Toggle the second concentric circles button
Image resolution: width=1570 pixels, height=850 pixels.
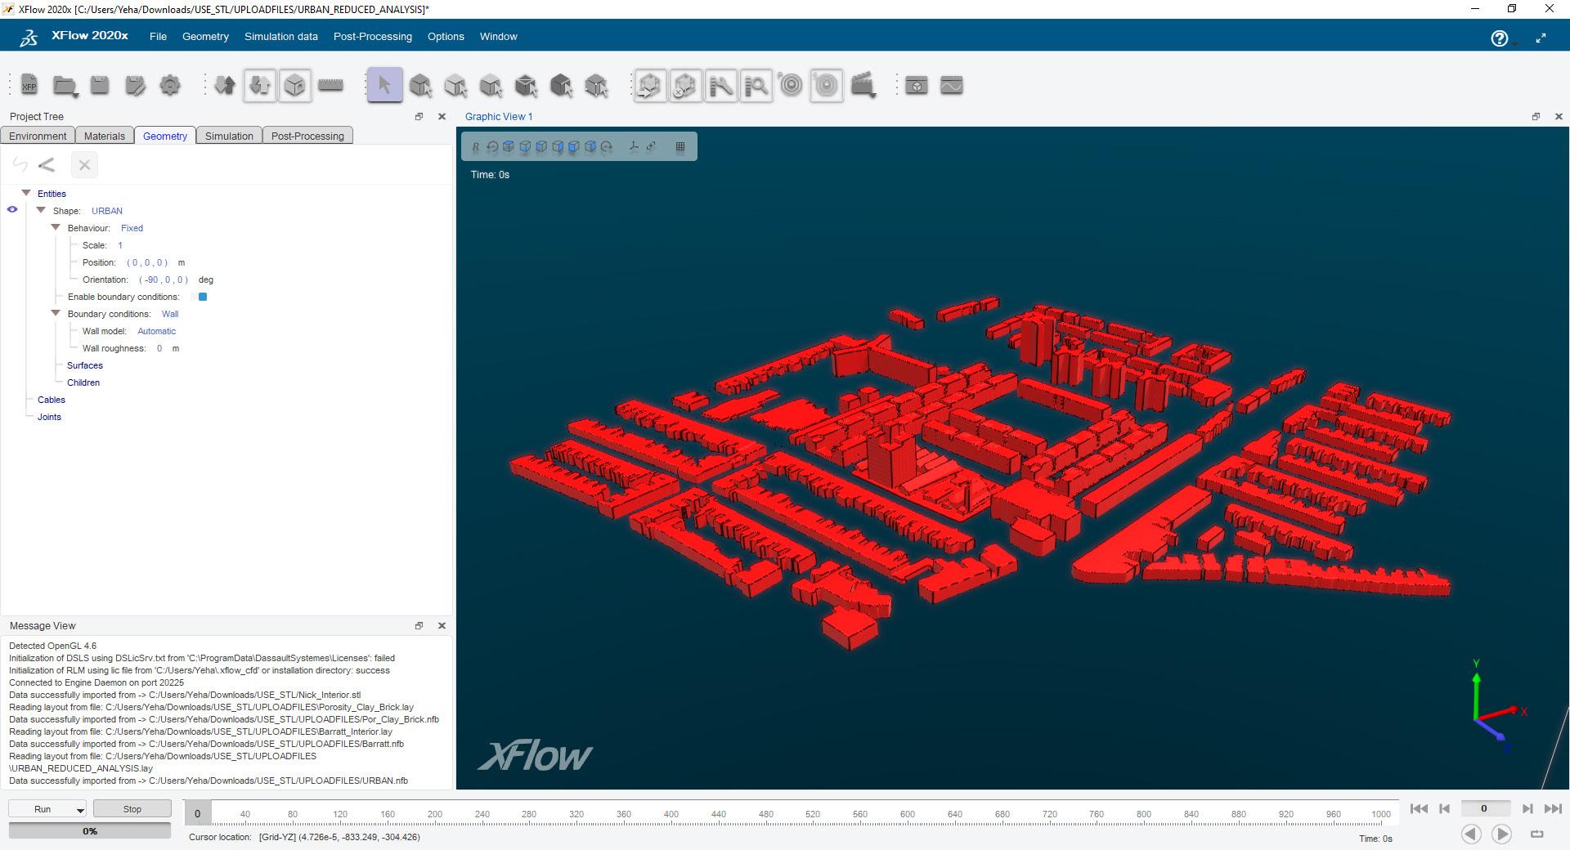[x=827, y=85]
